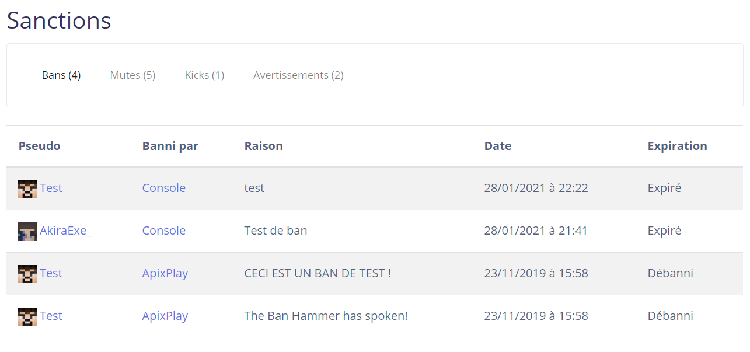This screenshot has height=352, width=750.
Task: Click Test link beside CECI EST UN BAN
Action: pyautogui.click(x=51, y=273)
